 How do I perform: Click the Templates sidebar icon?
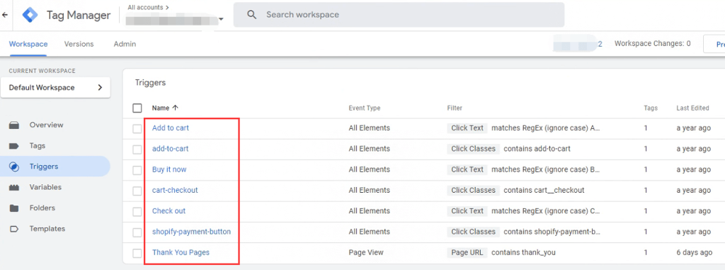click(x=14, y=229)
